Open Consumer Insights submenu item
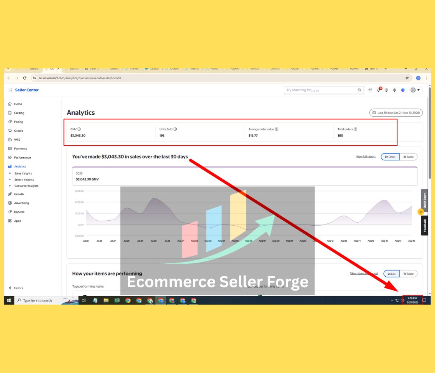The image size is (435, 373). (26, 186)
